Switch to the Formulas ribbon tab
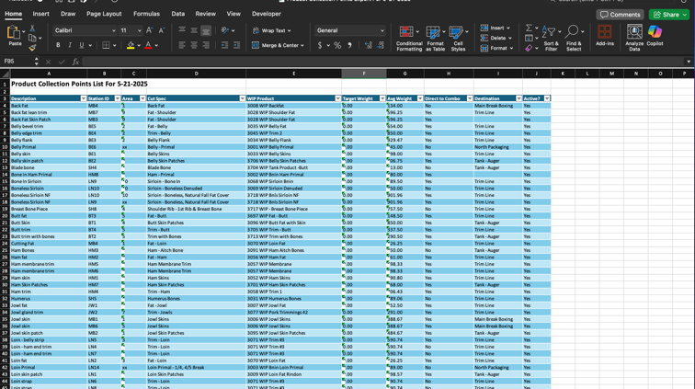Viewport: 695px width, 389px height. click(x=146, y=14)
